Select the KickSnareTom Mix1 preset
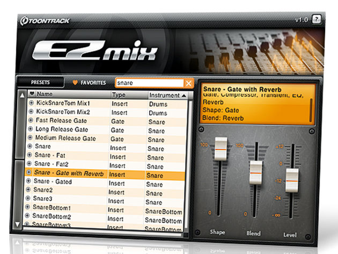The height and width of the screenshot is (254, 338). (x=63, y=103)
